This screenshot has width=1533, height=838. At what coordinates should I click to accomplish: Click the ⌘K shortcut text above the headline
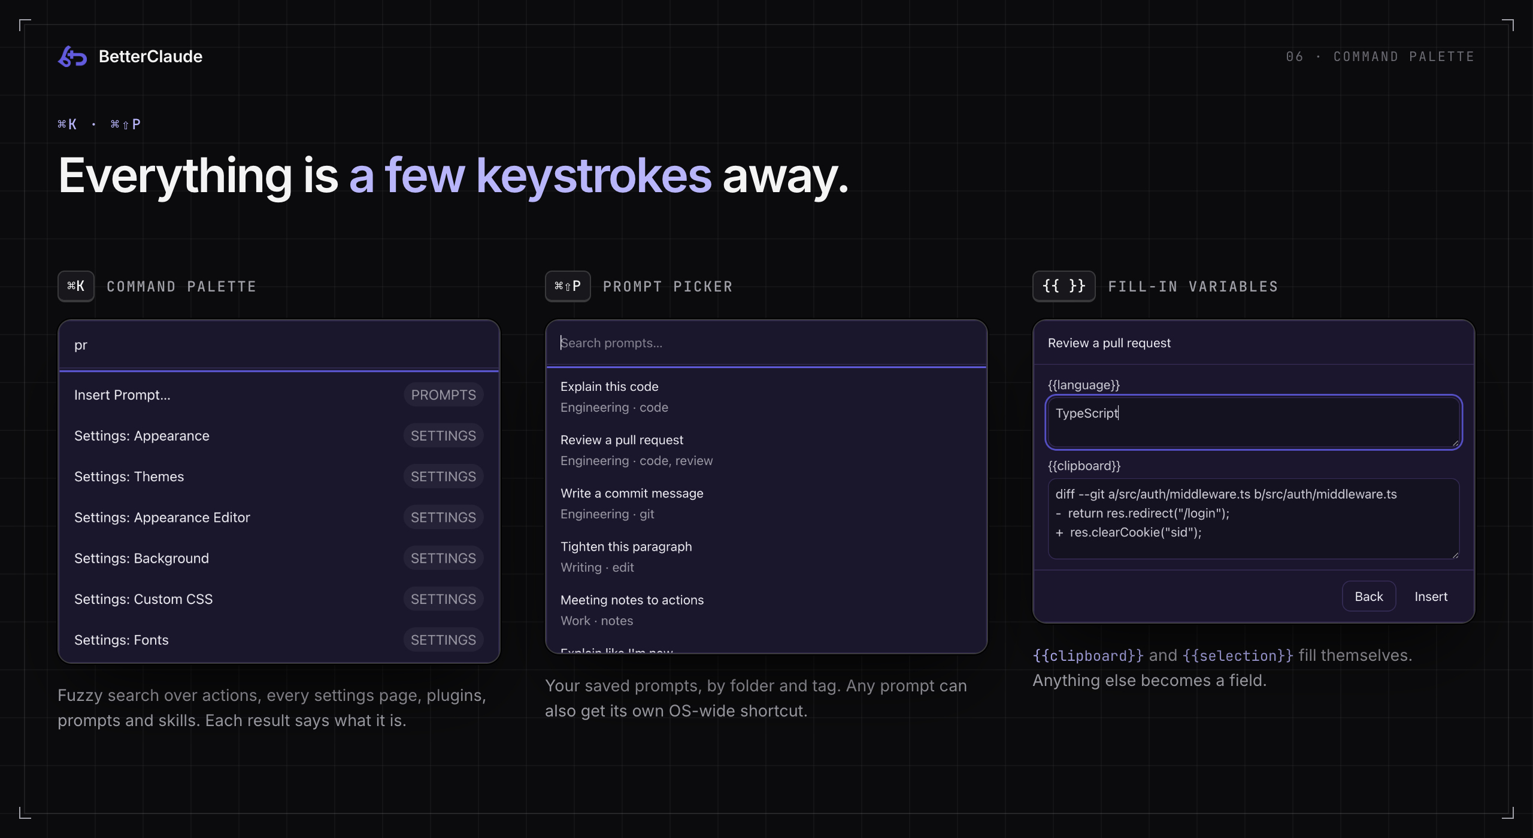pos(67,124)
